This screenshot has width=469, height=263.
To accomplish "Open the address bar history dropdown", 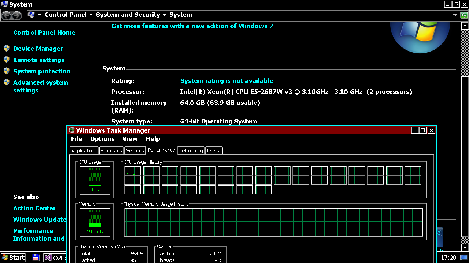I will pyautogui.click(x=455, y=15).
